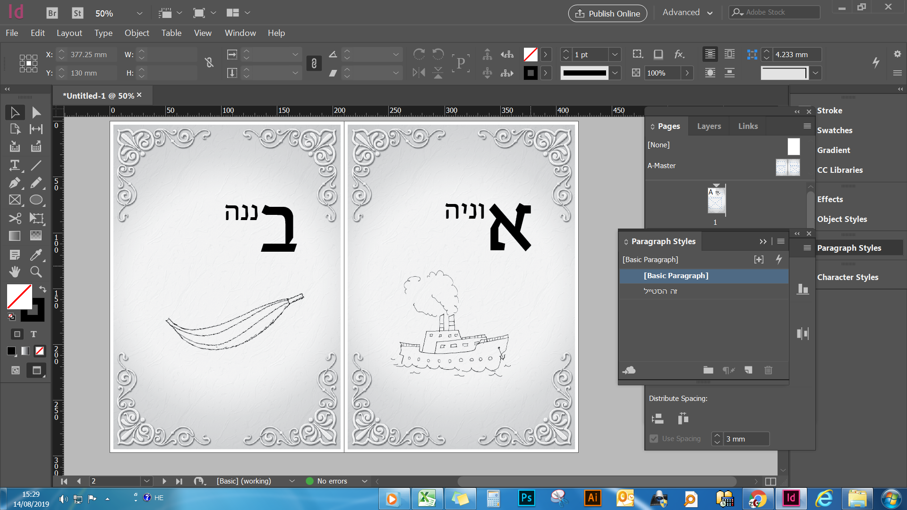Select the Pen tool

click(x=15, y=183)
